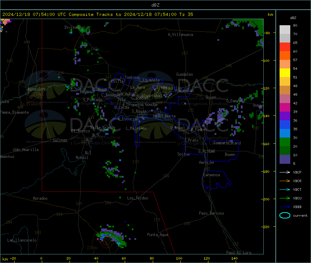Click the Lag.Llancanelo label
The height and width of the screenshot is (263, 311).
[x=22, y=240]
